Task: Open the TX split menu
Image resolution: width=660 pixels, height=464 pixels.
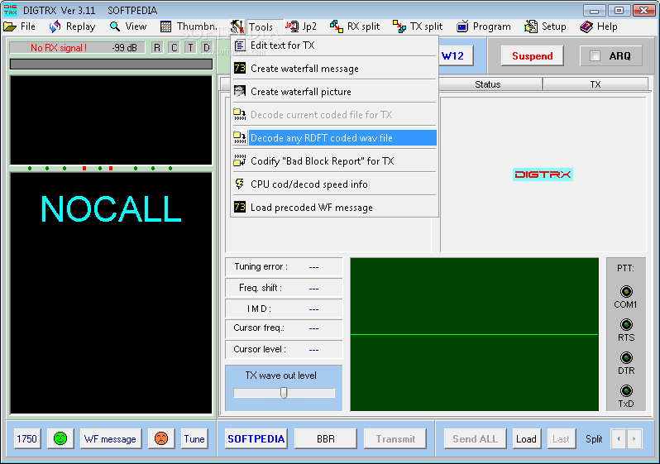Action: [x=418, y=26]
